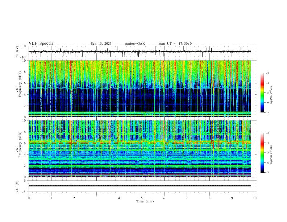This screenshot has height=222, width=287.
Task: Click the time axis tick label "1"
Action: coord(51,198)
